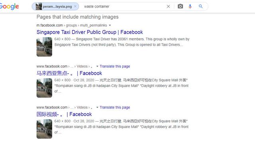Screen dimensions: 255x143
Task: Translate the 国际视频 result page
Action: (x=115, y=107)
